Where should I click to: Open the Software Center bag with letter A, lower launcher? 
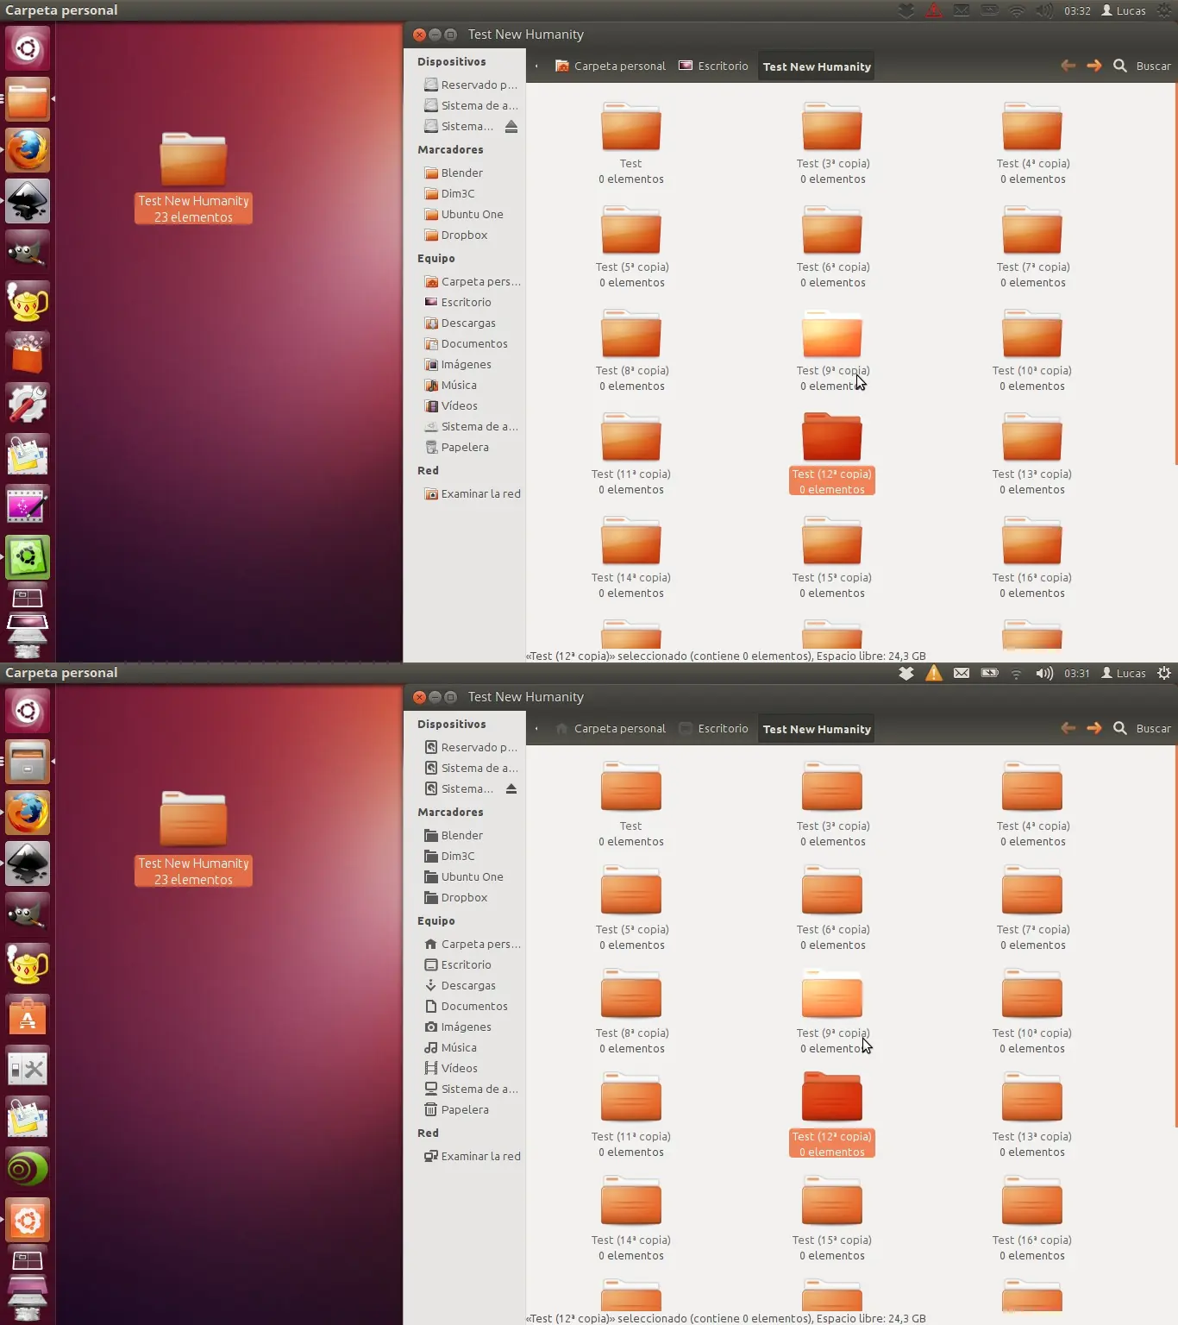28,1016
